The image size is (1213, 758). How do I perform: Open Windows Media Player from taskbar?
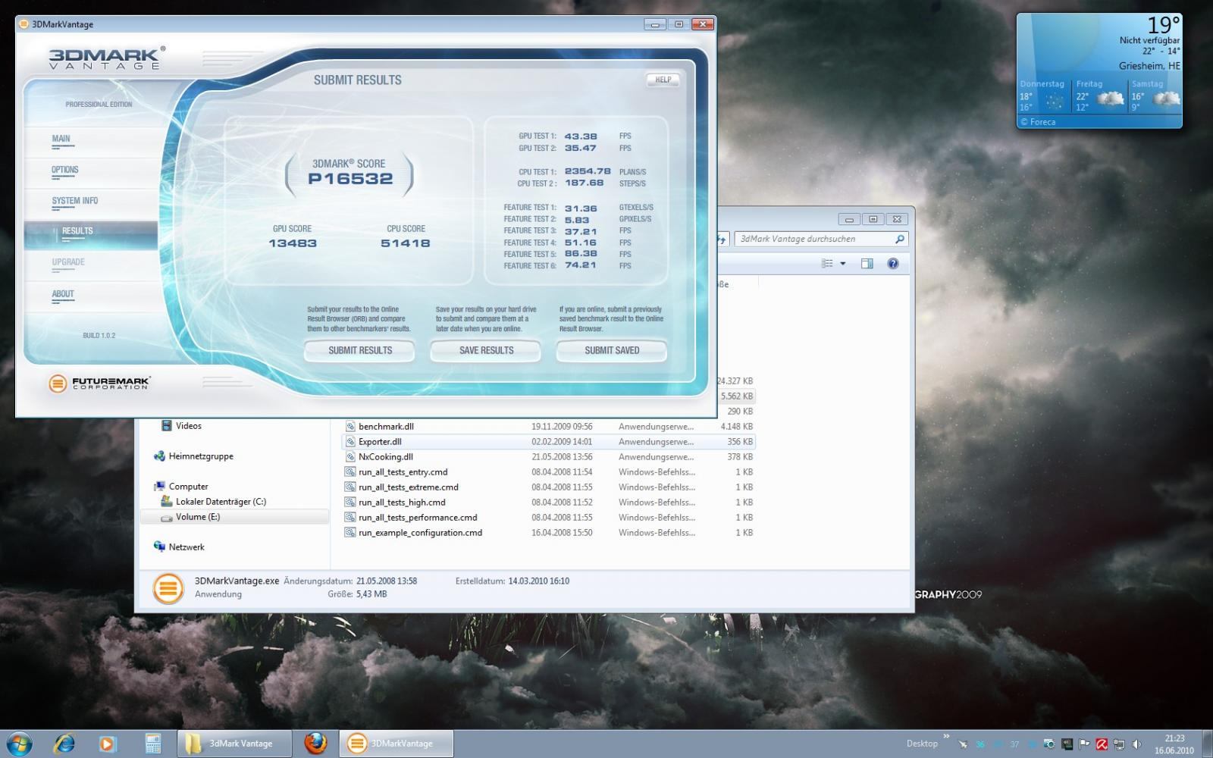tap(108, 744)
